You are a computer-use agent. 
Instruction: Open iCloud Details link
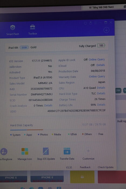[x=101, y=65]
